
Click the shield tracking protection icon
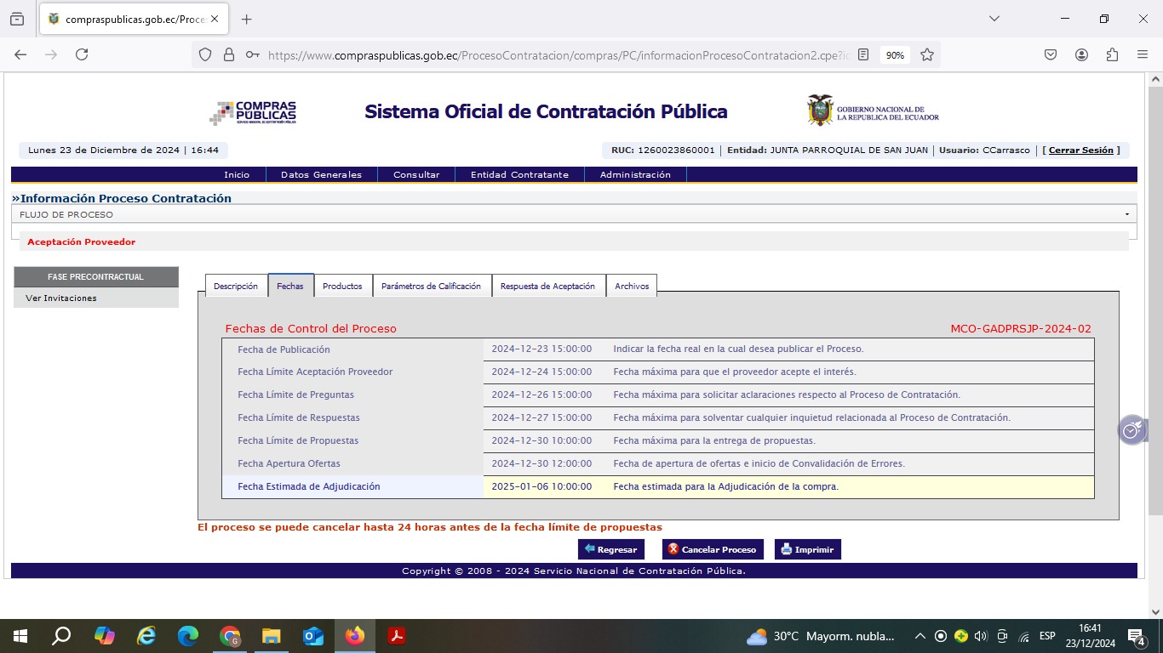pyautogui.click(x=204, y=54)
